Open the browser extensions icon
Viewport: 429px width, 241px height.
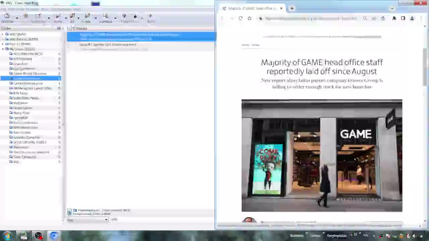click(x=394, y=18)
